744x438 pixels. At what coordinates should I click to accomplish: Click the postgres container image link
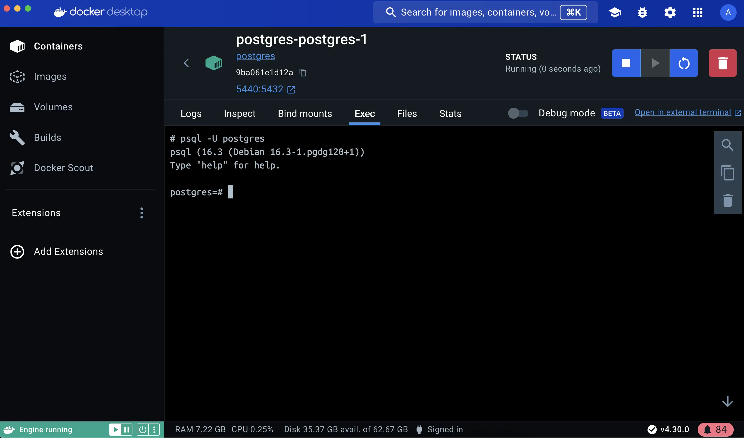(255, 56)
